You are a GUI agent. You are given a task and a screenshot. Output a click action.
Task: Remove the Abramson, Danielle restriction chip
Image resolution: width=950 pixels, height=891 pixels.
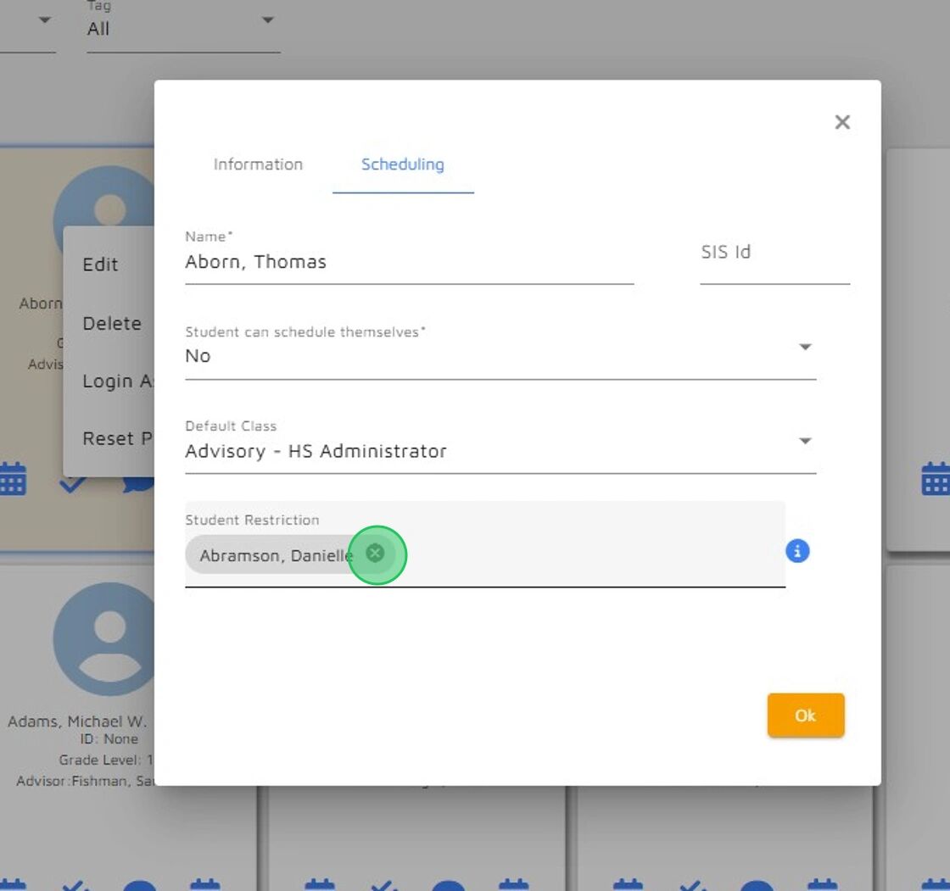[376, 553]
